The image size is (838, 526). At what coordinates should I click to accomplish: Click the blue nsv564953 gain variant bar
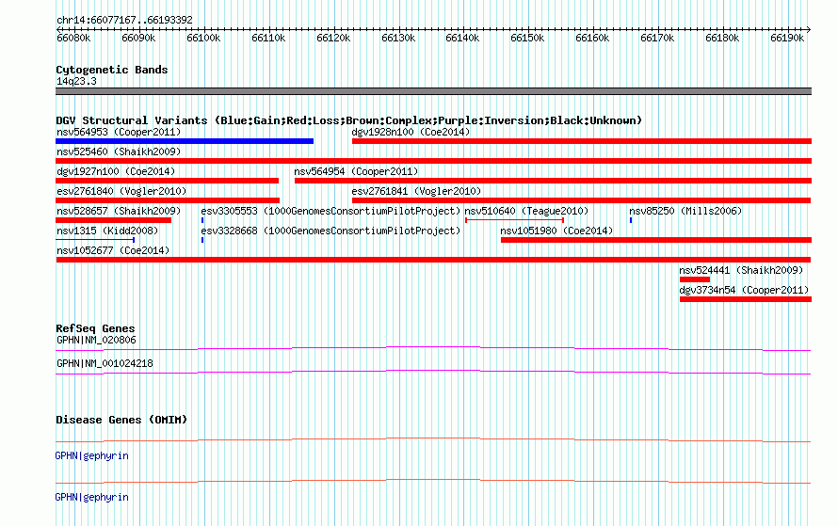185,141
